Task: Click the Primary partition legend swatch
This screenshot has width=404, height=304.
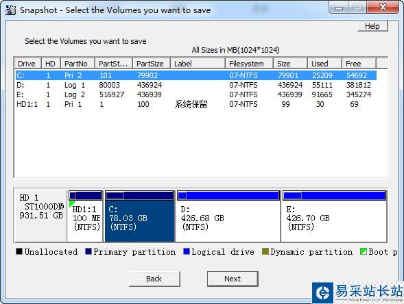Action: [88, 251]
